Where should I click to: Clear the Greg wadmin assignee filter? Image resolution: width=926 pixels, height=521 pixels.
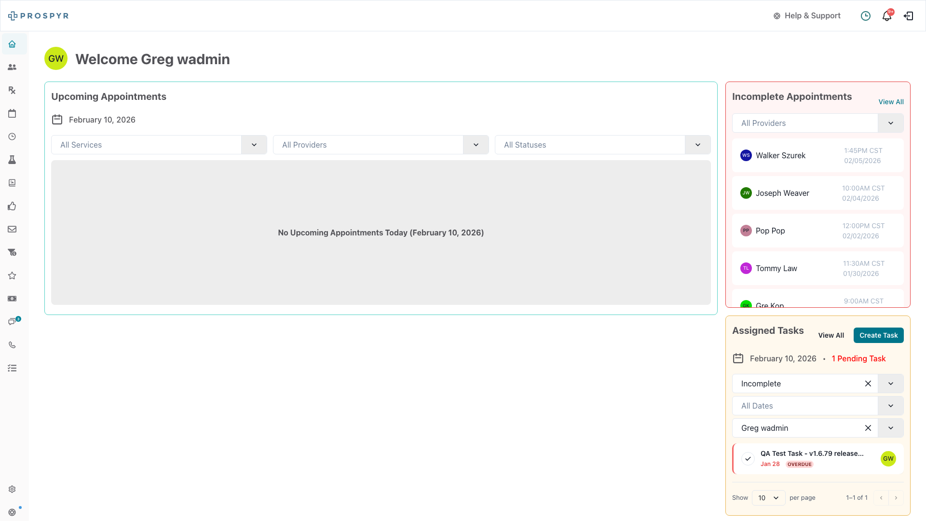point(868,428)
